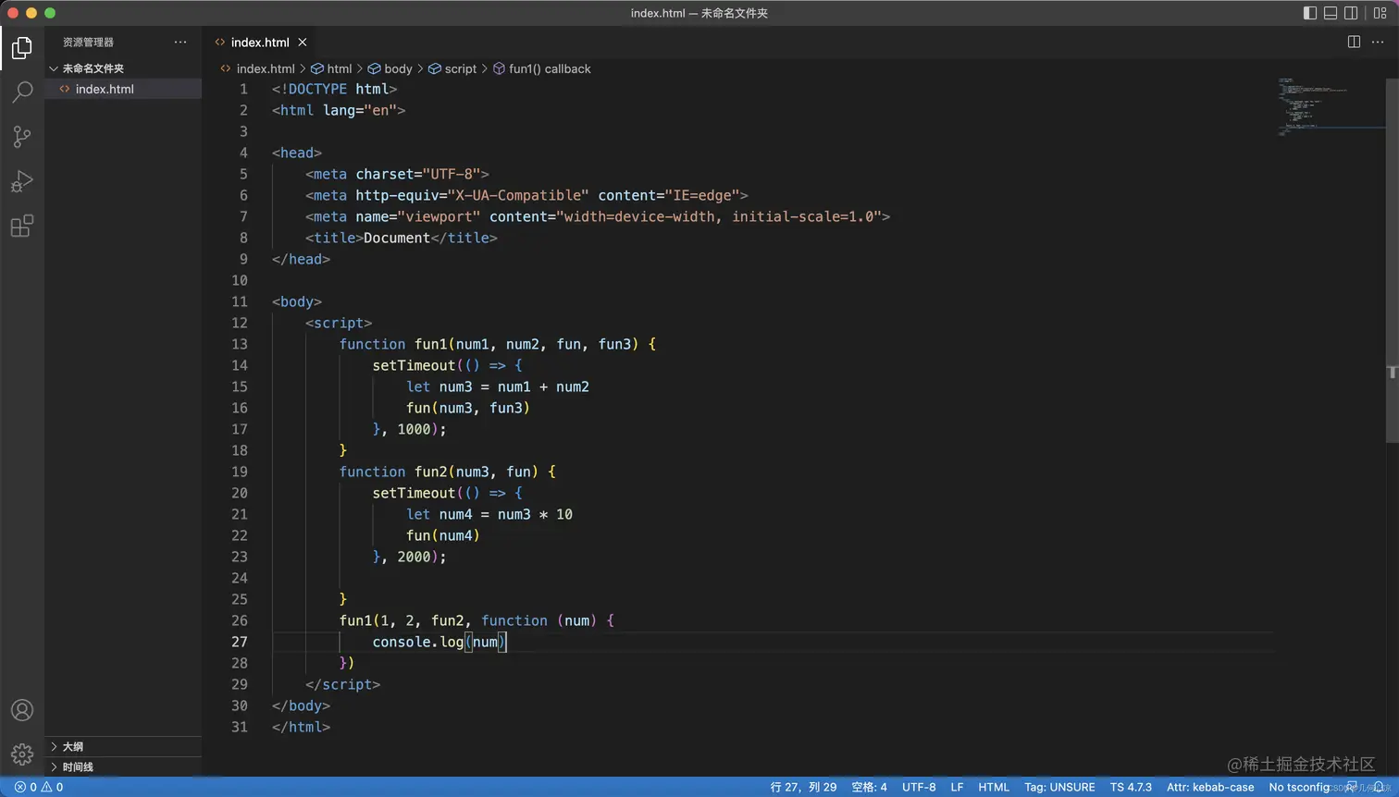Click No tsconfig in status bar
This screenshot has height=797, width=1399.
pos(1300,787)
